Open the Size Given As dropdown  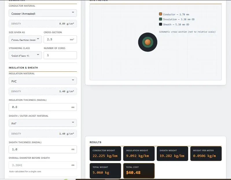coord(25,39)
